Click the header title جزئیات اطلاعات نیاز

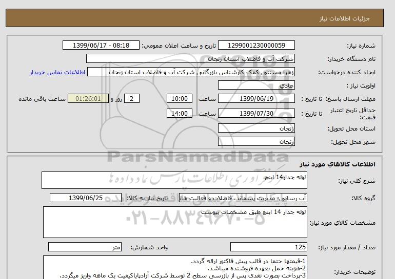pyautogui.click(x=344, y=18)
